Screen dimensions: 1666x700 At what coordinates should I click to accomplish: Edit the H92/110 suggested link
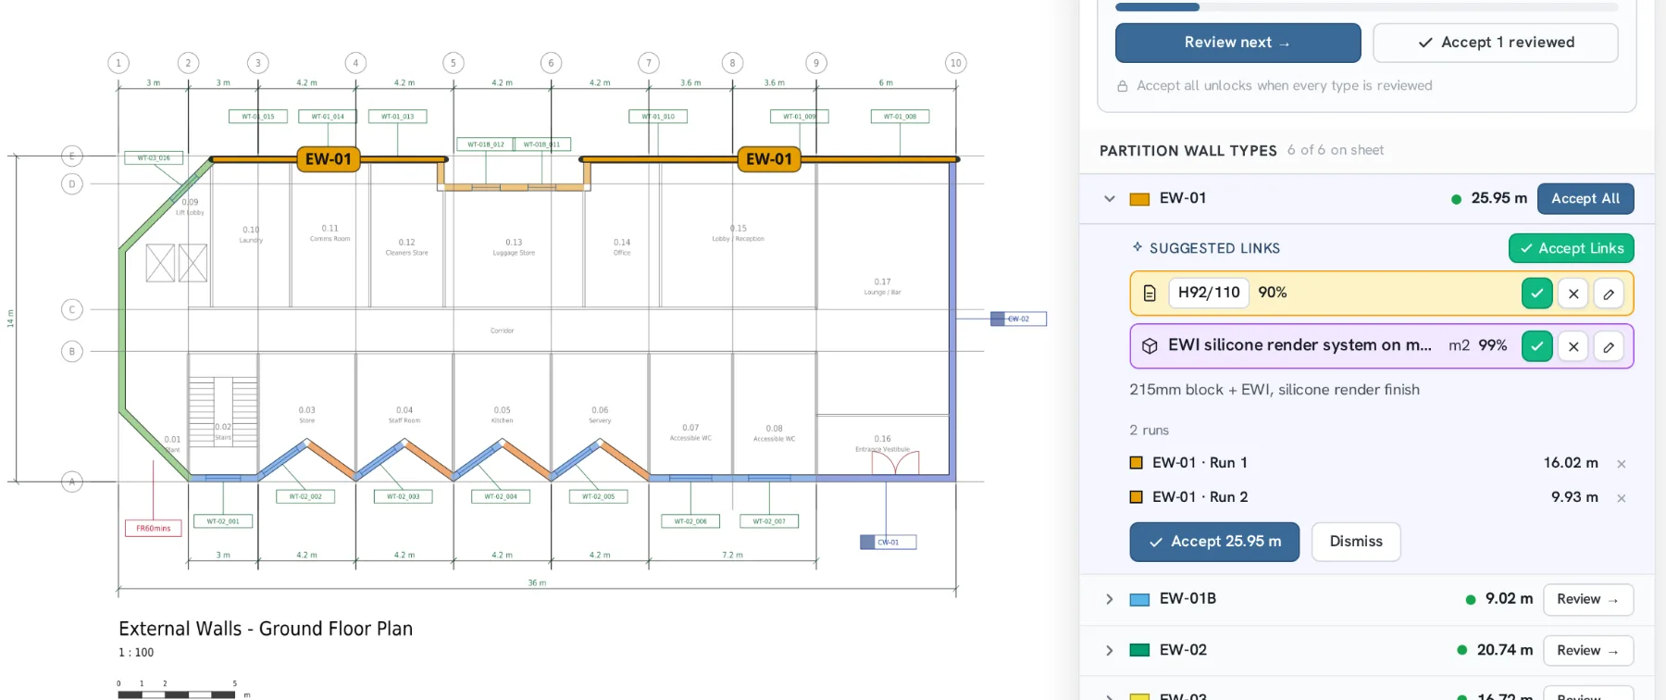tap(1609, 294)
